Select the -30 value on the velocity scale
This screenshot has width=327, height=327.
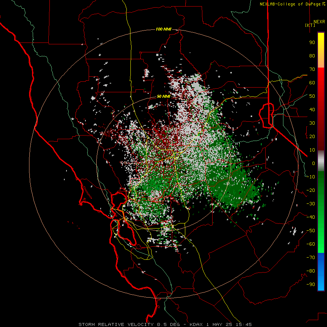pyautogui.click(x=311, y=204)
